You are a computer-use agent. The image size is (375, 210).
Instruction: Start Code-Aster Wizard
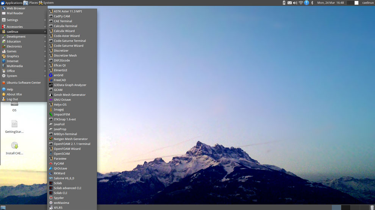[72, 36]
